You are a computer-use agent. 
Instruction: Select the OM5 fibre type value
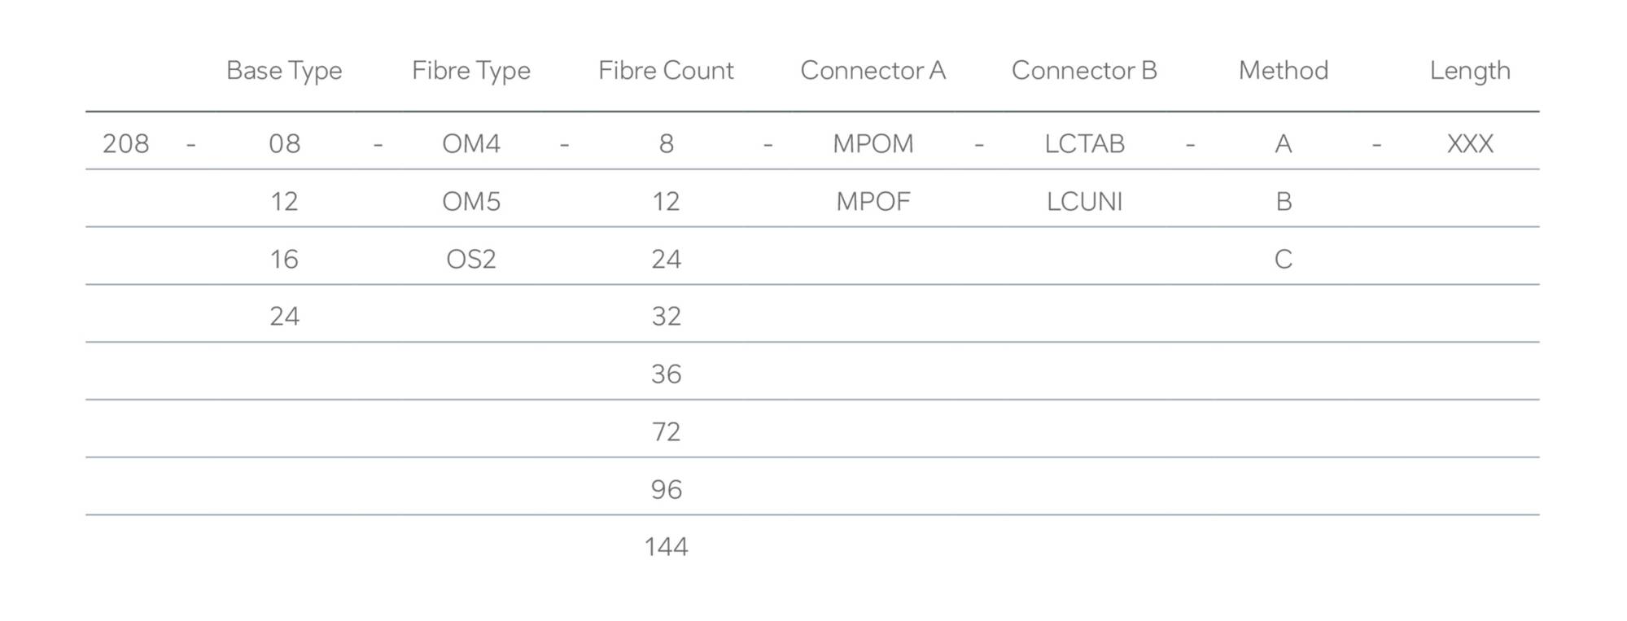pyautogui.click(x=471, y=201)
